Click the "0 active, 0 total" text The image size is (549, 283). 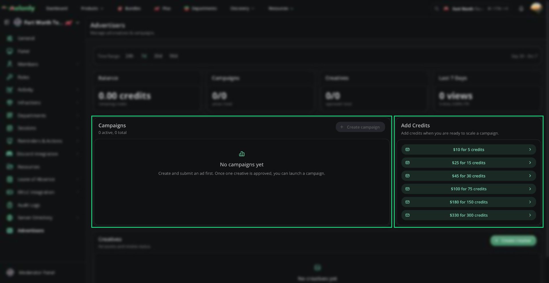pos(112,133)
